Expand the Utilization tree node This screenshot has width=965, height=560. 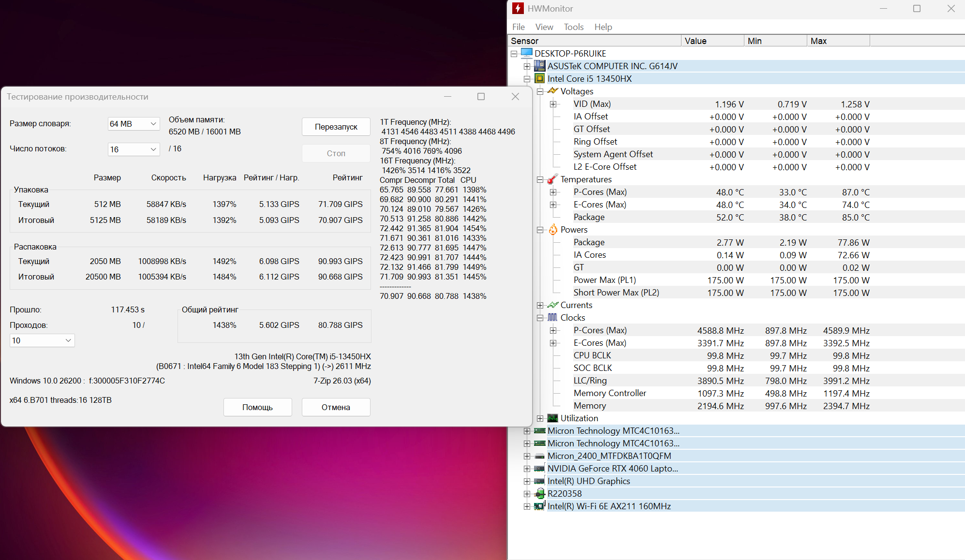pos(540,418)
